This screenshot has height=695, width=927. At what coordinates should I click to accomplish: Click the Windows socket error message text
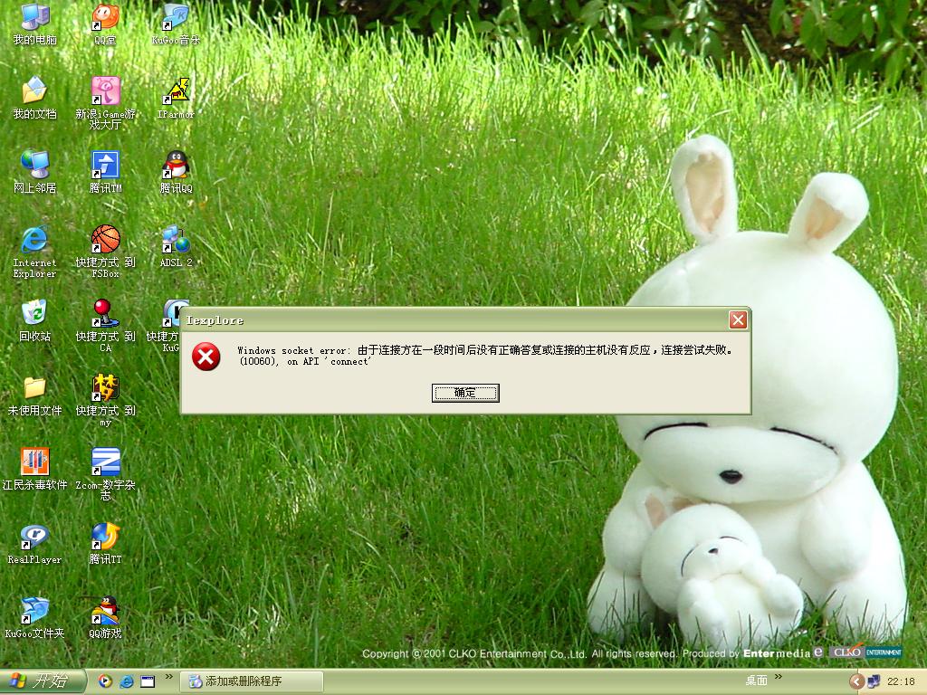[x=485, y=355]
